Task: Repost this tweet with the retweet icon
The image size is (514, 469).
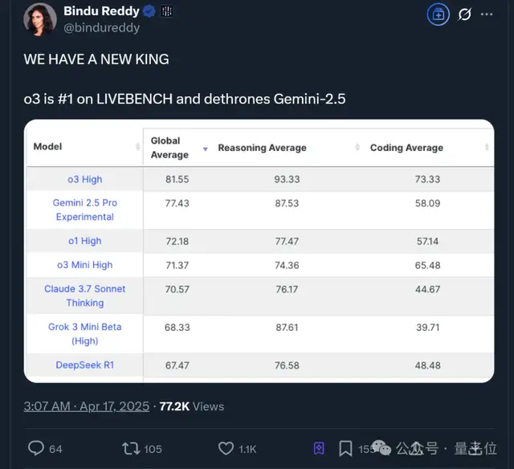Action: click(128, 448)
